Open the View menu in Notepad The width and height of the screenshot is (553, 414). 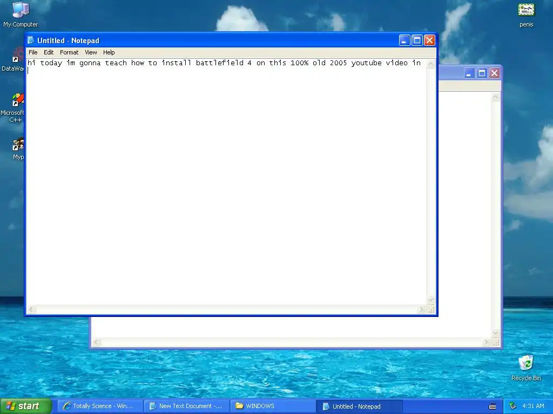coord(91,52)
